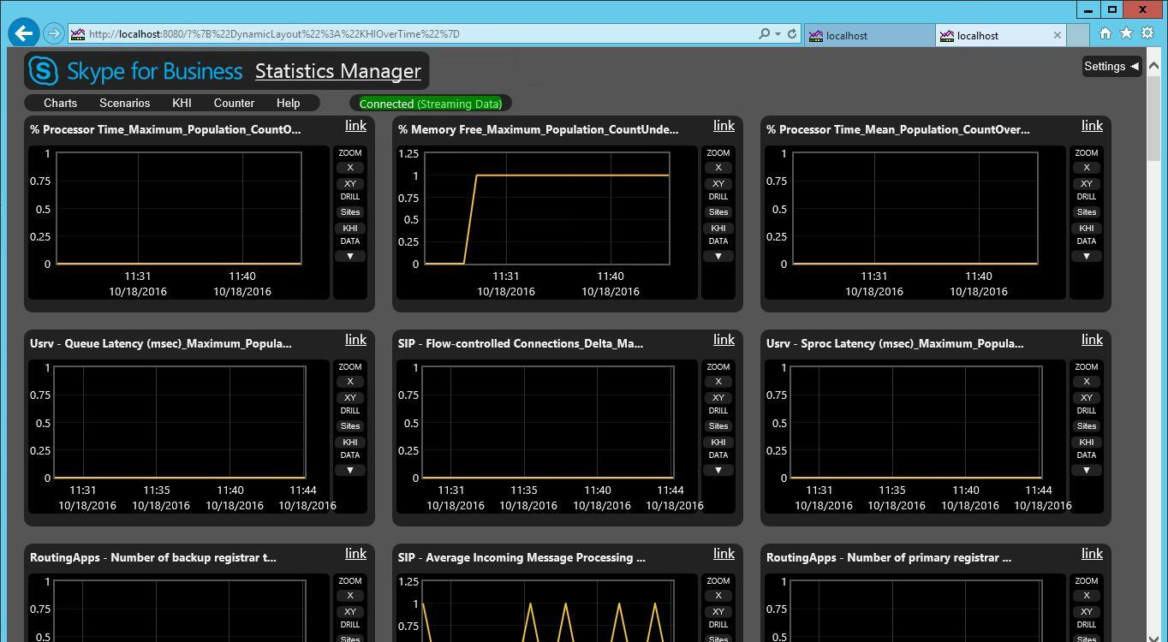Screen dimensions: 1168x642
Task: Open the Counter menu
Action: click(234, 103)
